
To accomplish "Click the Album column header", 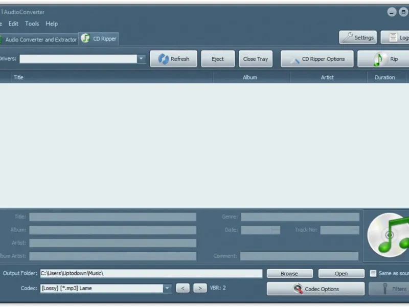I will click(x=251, y=77).
